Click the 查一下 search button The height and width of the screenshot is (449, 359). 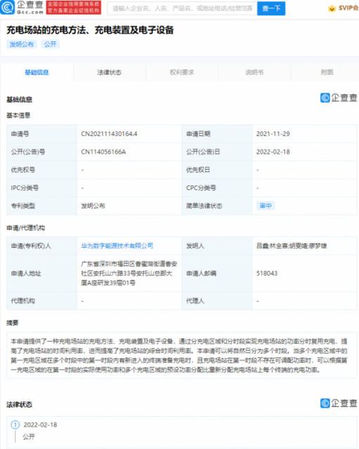(271, 8)
